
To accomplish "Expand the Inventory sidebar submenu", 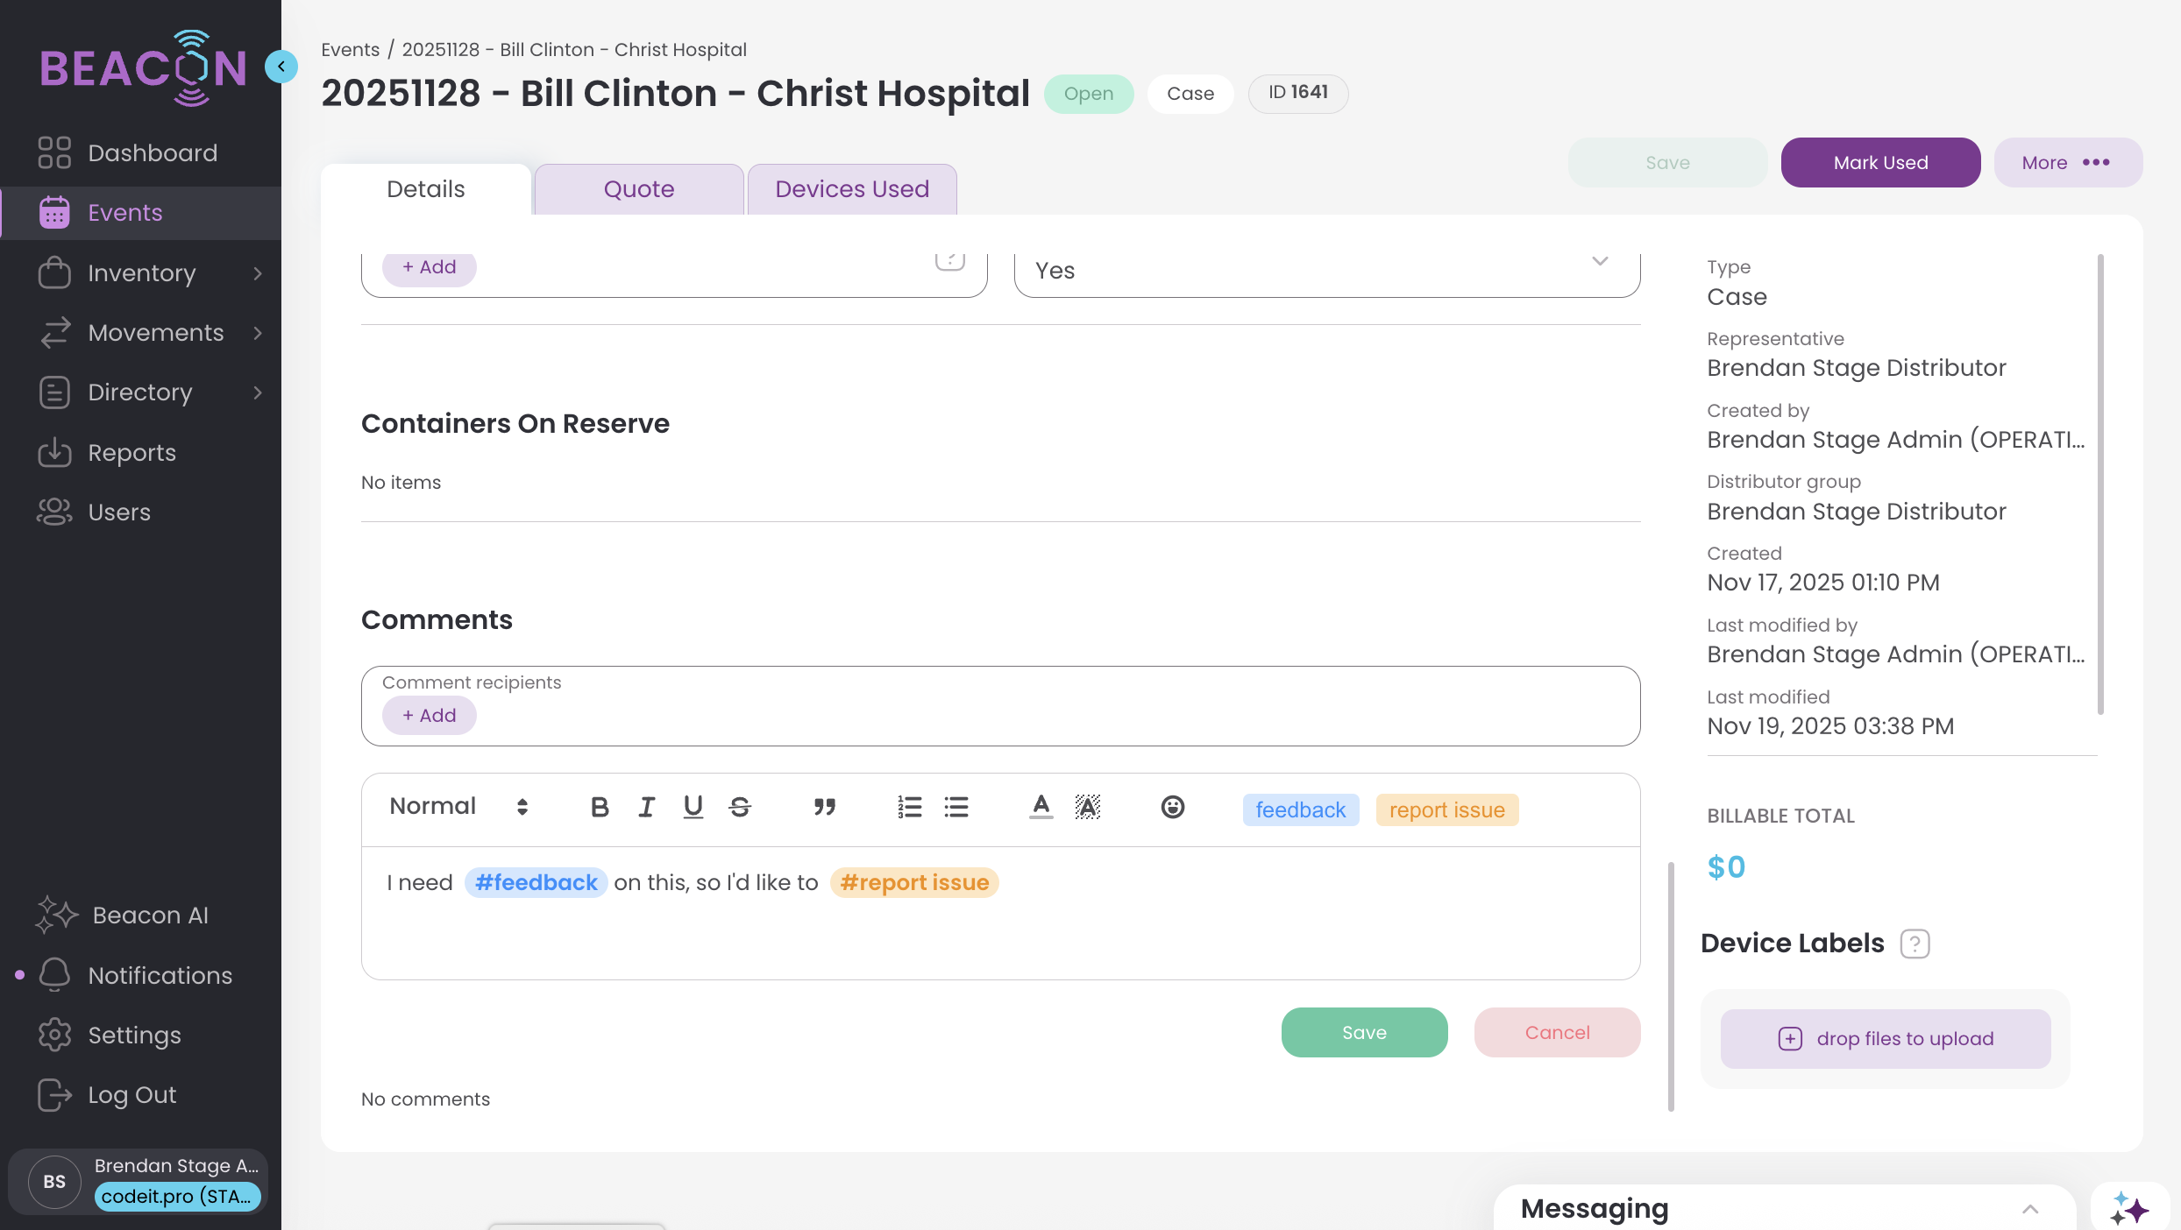I will click(x=257, y=273).
